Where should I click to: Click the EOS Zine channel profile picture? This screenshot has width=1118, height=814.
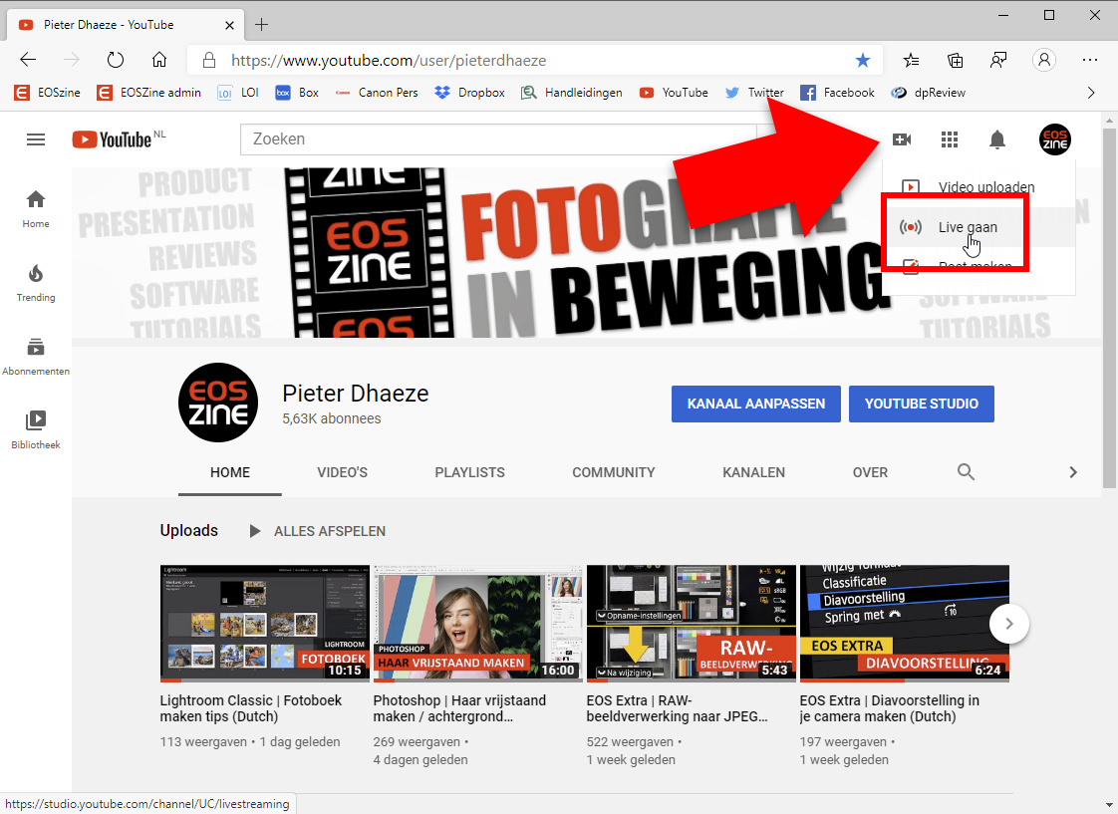[x=218, y=403]
